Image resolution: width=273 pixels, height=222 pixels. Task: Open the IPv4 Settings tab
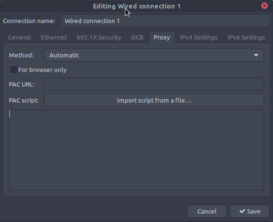199,37
